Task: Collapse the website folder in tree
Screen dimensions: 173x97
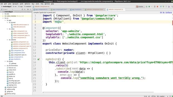Action: (x=7, y=40)
